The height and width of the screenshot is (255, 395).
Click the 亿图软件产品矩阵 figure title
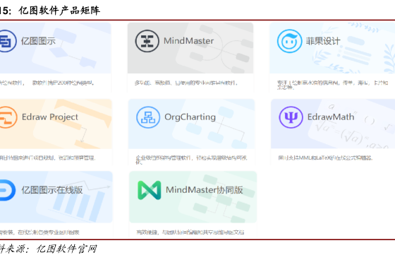[59, 11]
